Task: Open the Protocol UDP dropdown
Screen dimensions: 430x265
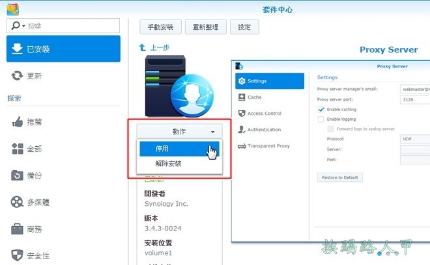Action: (415, 139)
